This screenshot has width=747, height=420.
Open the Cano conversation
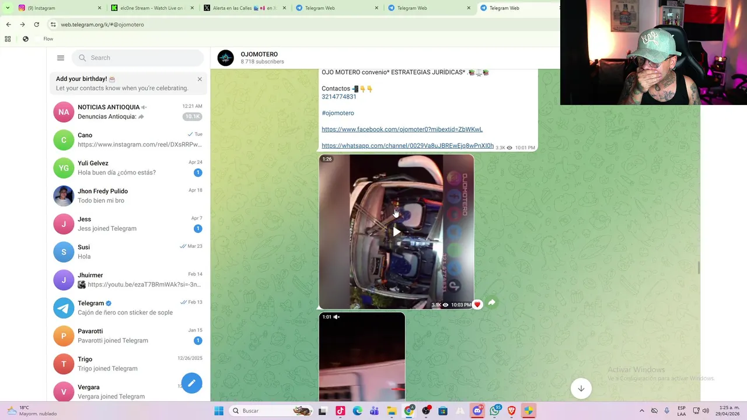point(128,140)
